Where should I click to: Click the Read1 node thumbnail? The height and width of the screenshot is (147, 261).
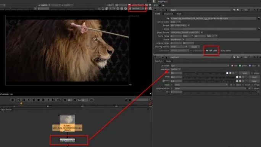coord(68,120)
